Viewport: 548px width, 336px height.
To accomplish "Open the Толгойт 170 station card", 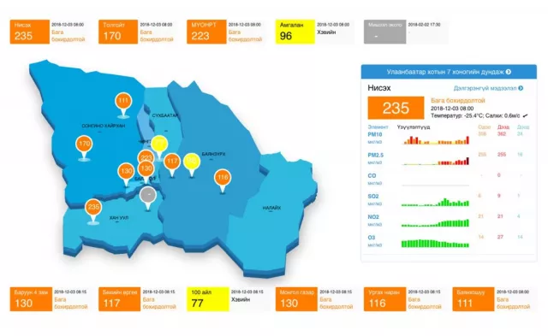I will [137, 32].
